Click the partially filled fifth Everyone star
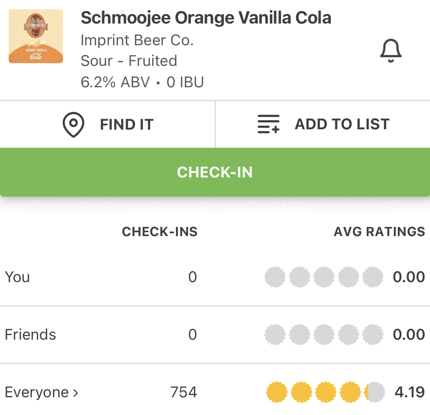 (x=374, y=392)
